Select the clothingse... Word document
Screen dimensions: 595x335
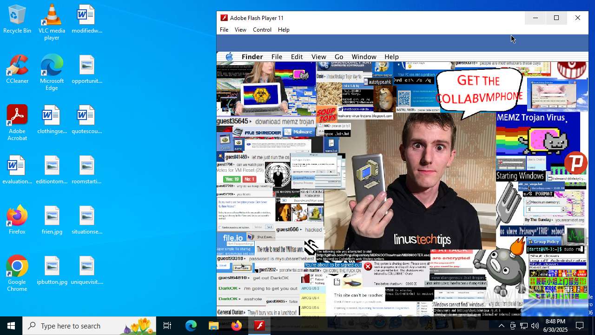coord(52,120)
